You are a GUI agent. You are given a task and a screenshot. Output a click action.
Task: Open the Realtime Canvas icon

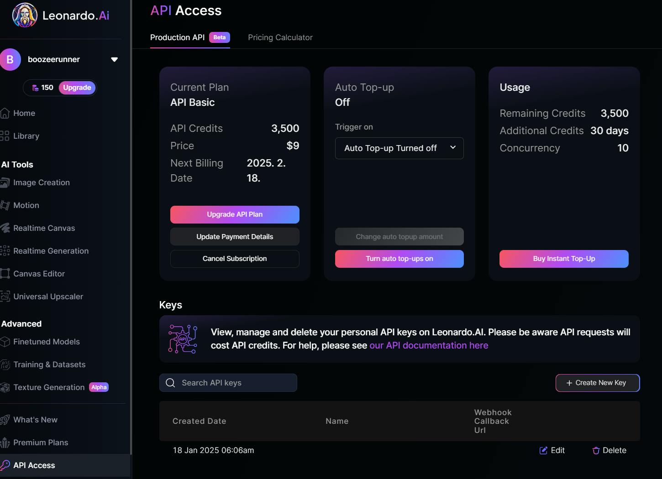point(5,228)
